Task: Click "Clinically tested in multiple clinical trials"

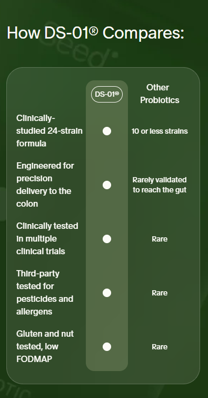Action: coord(47,239)
